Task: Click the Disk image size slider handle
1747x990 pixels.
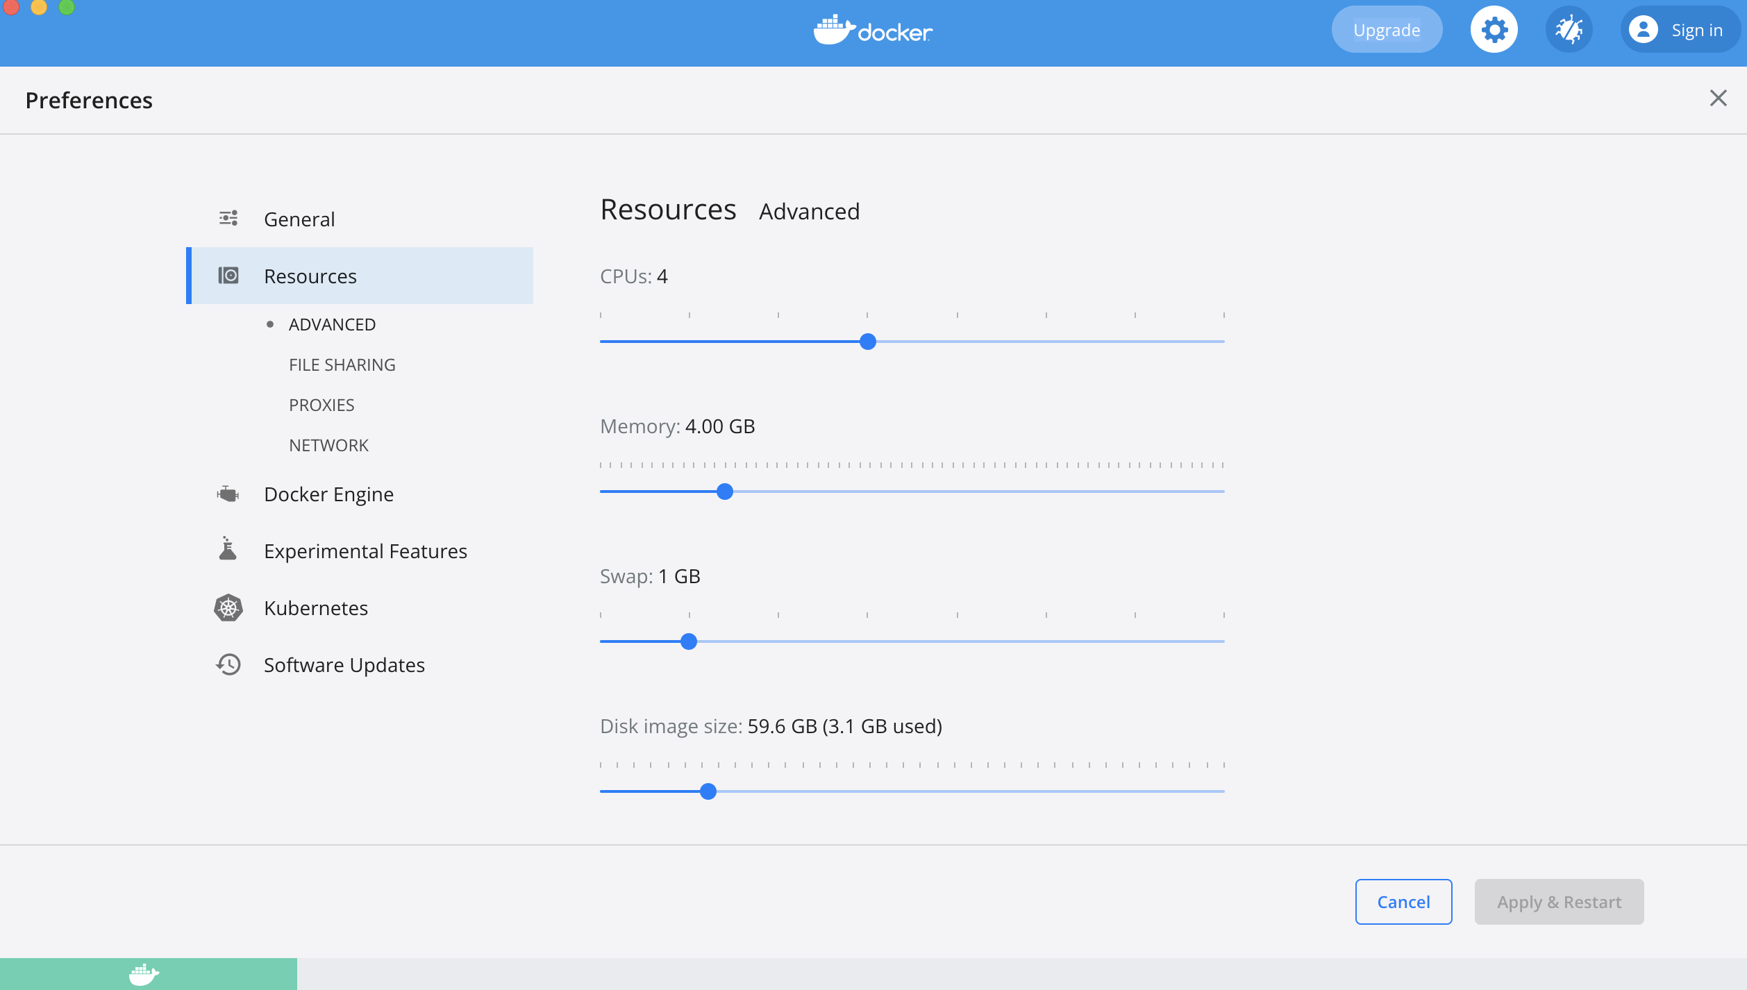Action: (x=708, y=791)
